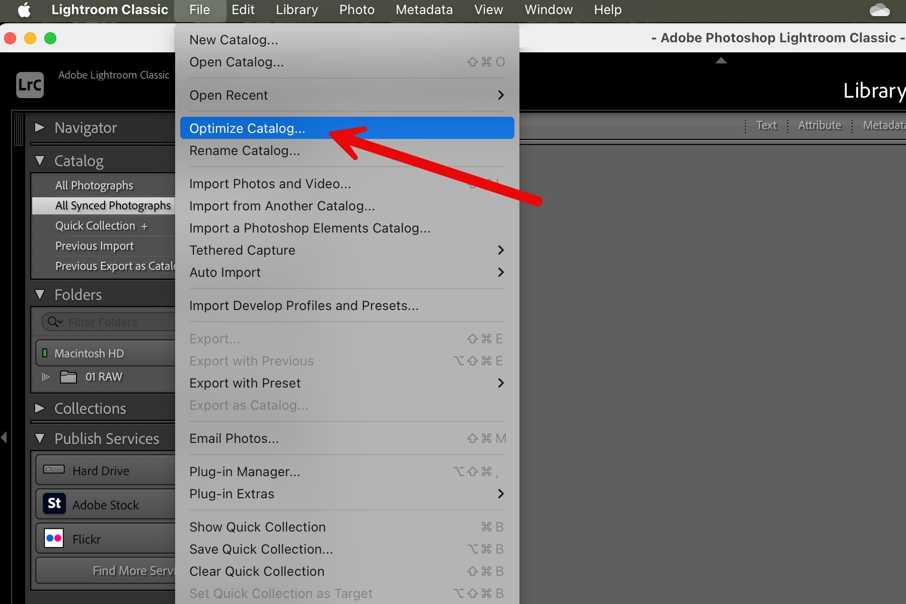Hide top module panel arrow
The width and height of the screenshot is (906, 604).
click(x=721, y=60)
